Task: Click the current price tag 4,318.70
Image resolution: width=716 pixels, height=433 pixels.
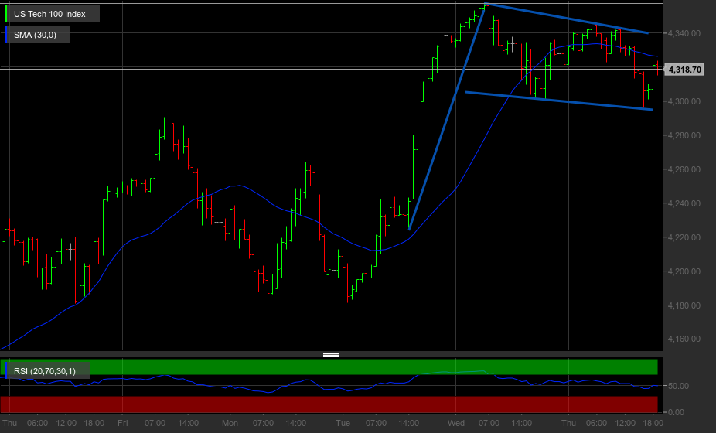Action: click(x=684, y=70)
